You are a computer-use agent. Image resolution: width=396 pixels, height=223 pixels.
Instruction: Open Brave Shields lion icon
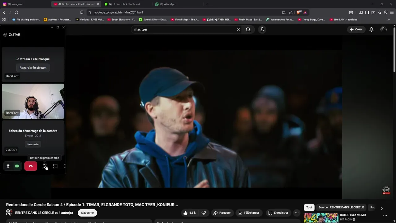pos(299,12)
